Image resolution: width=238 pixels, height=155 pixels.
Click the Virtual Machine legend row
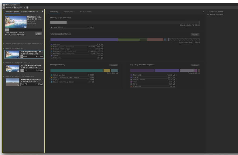pyautogui.click(x=72, y=75)
